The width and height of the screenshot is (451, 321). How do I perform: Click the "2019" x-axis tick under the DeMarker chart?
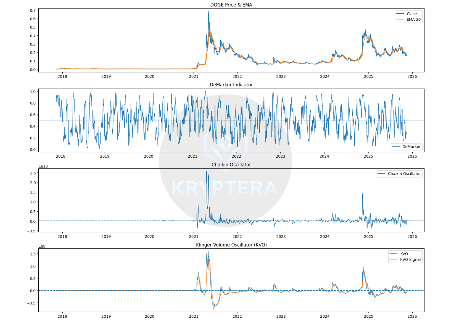pyautogui.click(x=105, y=156)
